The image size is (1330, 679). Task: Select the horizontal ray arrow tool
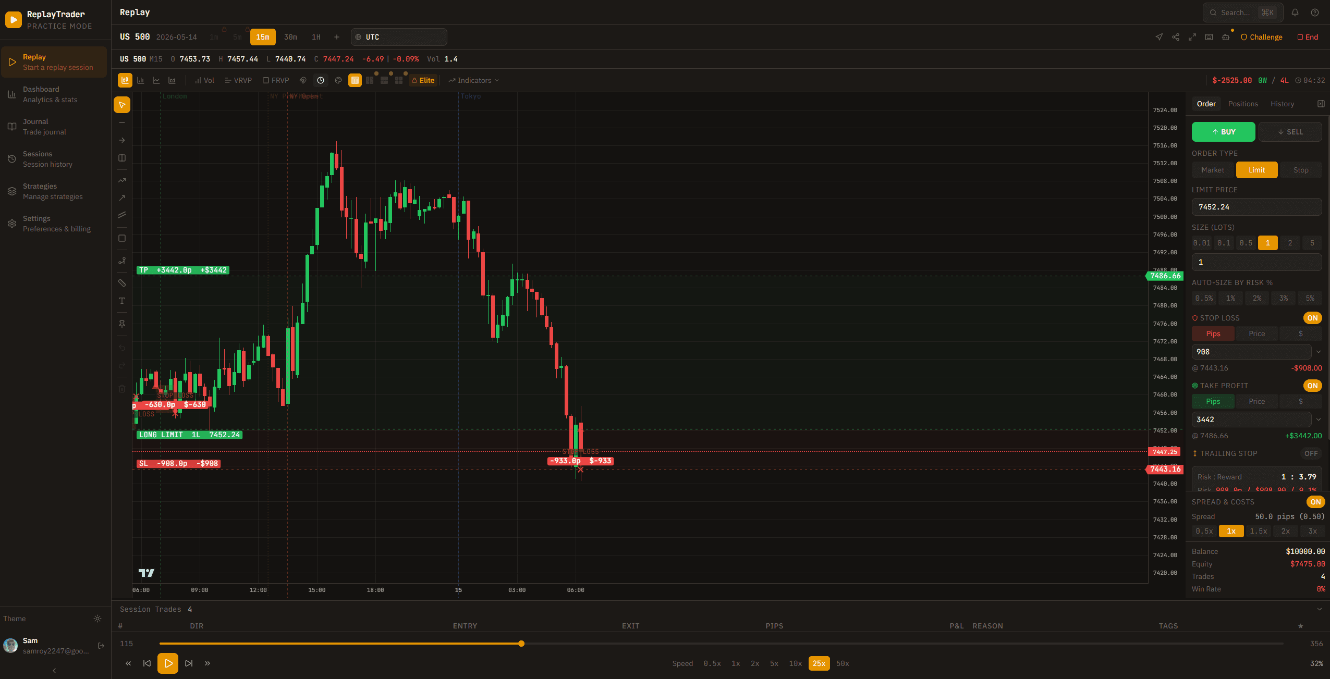click(122, 140)
